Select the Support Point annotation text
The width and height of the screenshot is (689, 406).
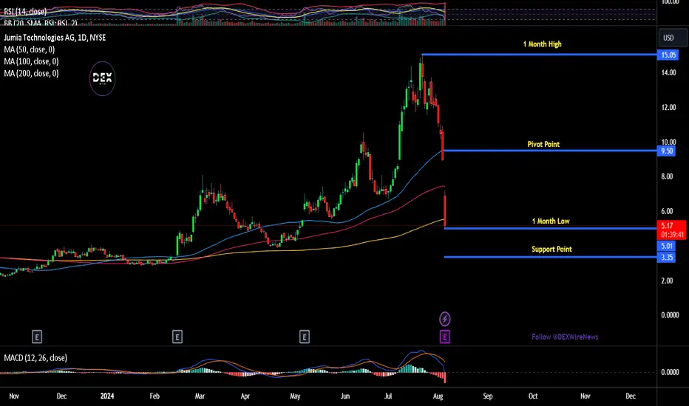point(551,249)
